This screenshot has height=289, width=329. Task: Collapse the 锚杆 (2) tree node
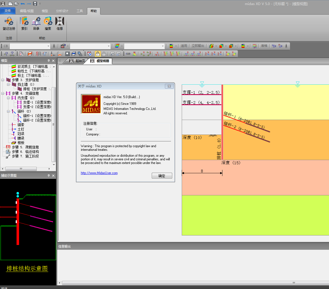pos(8,111)
